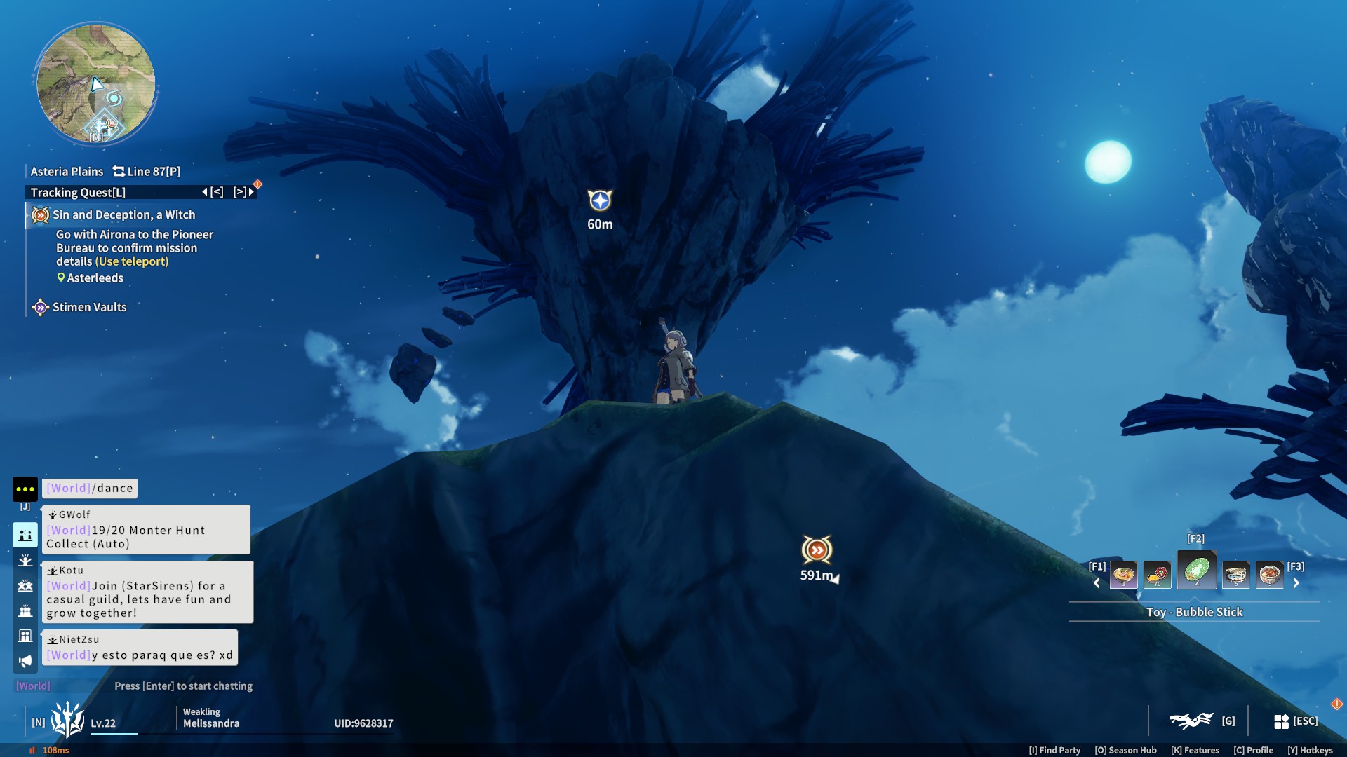Select the guild building chat icon
This screenshot has height=757, width=1347.
pos(25,636)
